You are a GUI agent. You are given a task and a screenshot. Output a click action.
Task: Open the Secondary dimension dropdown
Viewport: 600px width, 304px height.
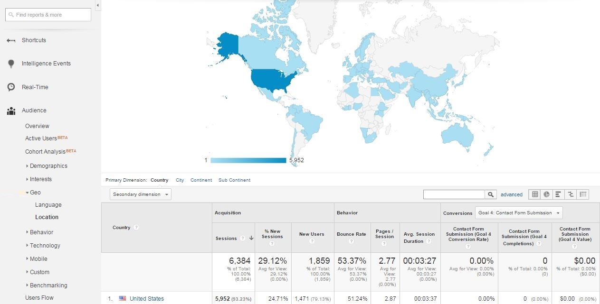click(141, 194)
